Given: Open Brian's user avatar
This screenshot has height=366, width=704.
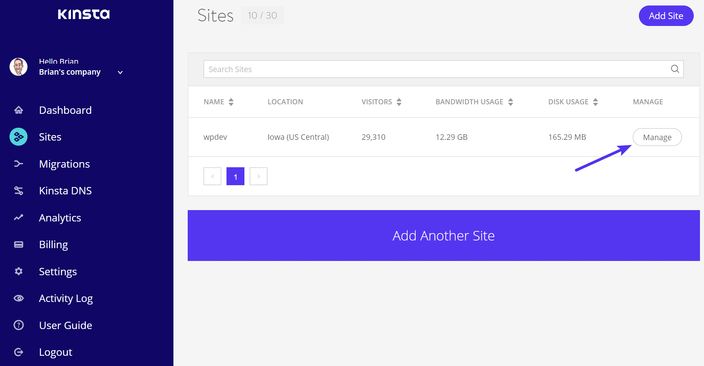Looking at the screenshot, I should (19, 67).
